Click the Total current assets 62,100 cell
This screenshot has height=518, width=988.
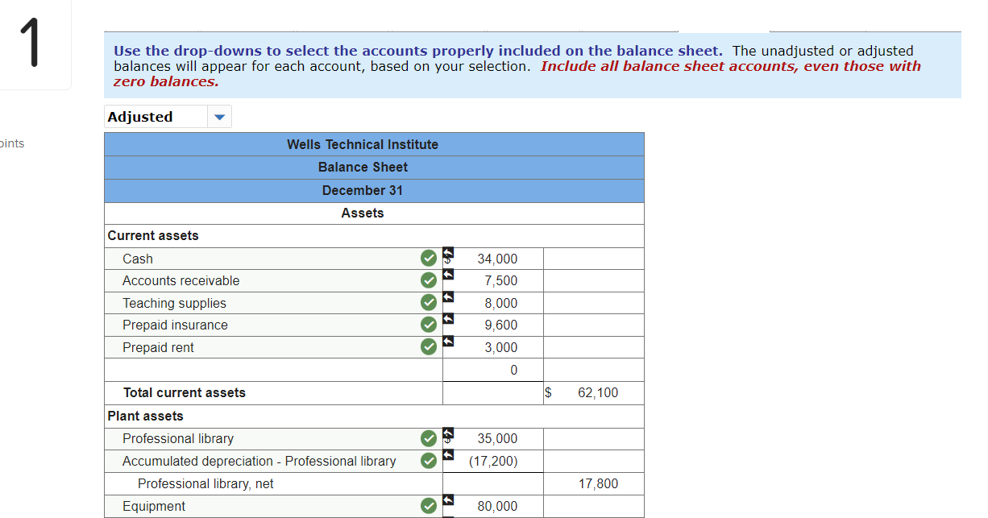click(593, 392)
